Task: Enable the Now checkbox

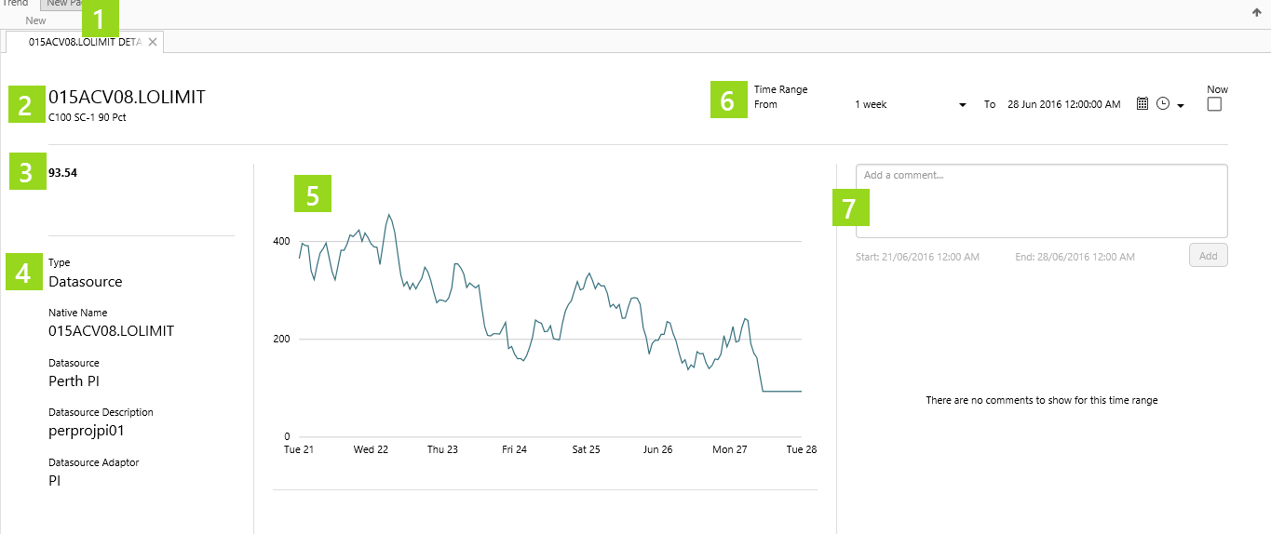Action: click(1214, 105)
